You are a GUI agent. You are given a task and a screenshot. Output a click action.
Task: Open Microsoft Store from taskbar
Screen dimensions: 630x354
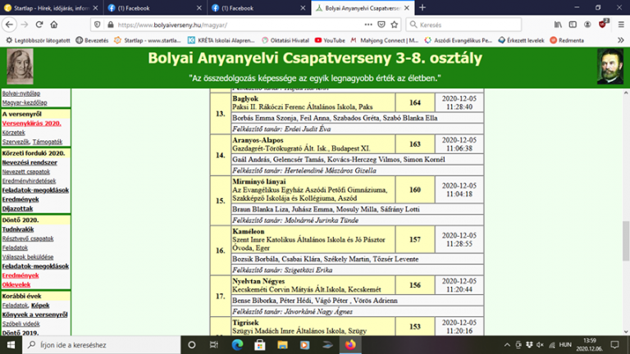(x=259, y=345)
